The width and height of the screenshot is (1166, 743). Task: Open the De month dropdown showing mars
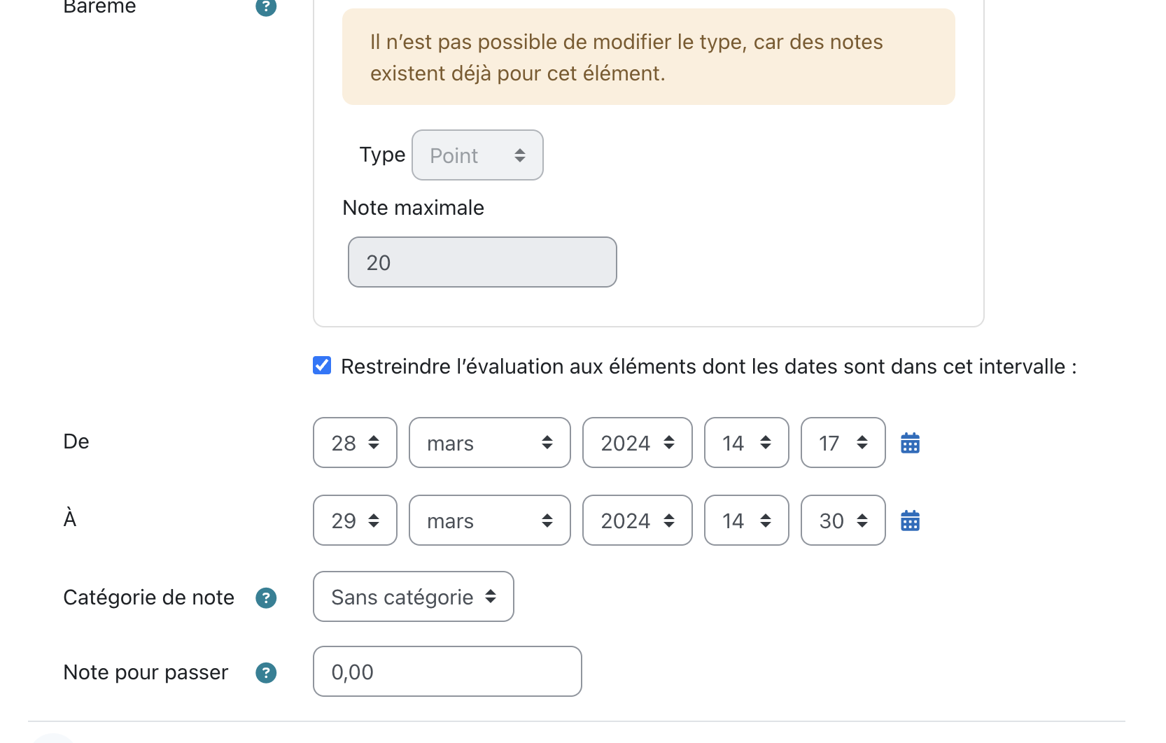490,443
